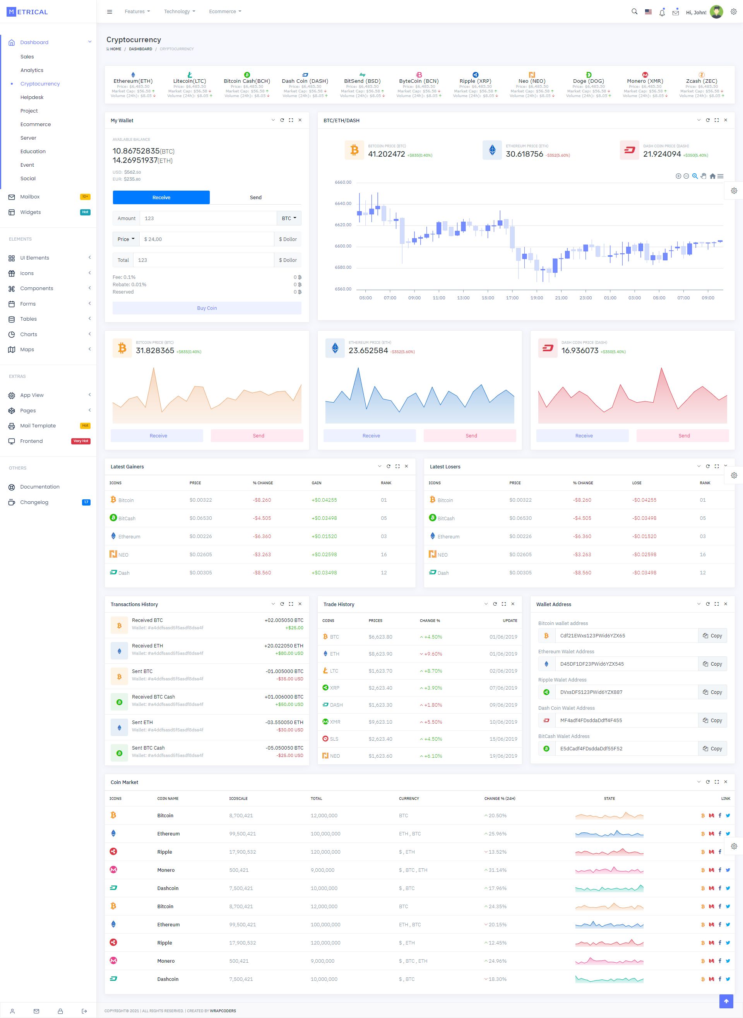Reset chart zoom with home icon

[x=712, y=176]
